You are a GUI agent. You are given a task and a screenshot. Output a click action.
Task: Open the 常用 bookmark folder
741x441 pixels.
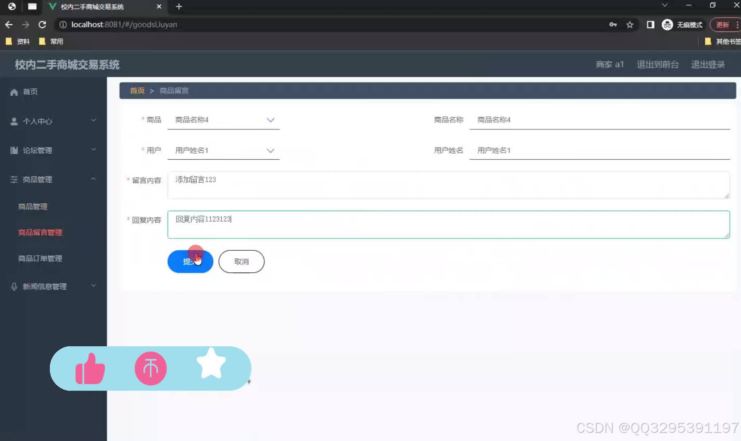[51, 41]
